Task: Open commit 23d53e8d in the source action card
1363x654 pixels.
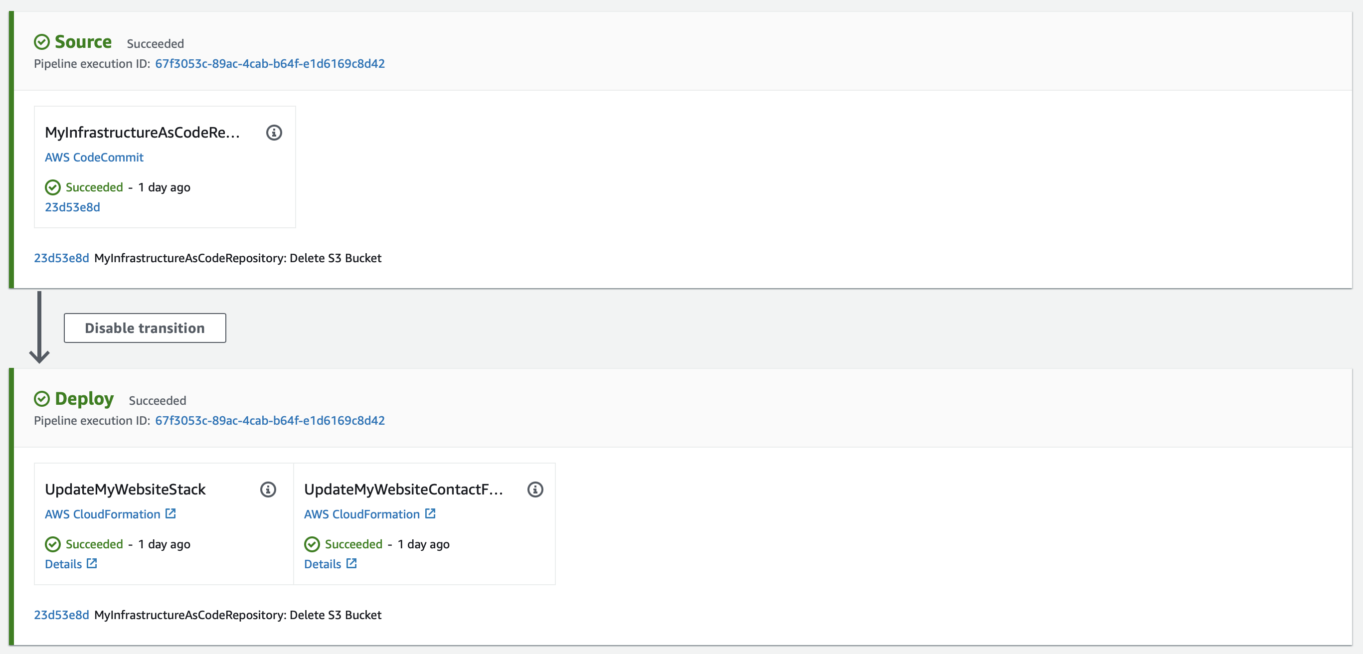Action: [x=72, y=207]
